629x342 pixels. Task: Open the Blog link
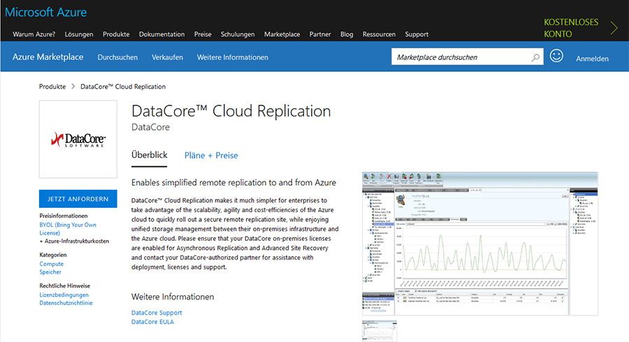[347, 34]
